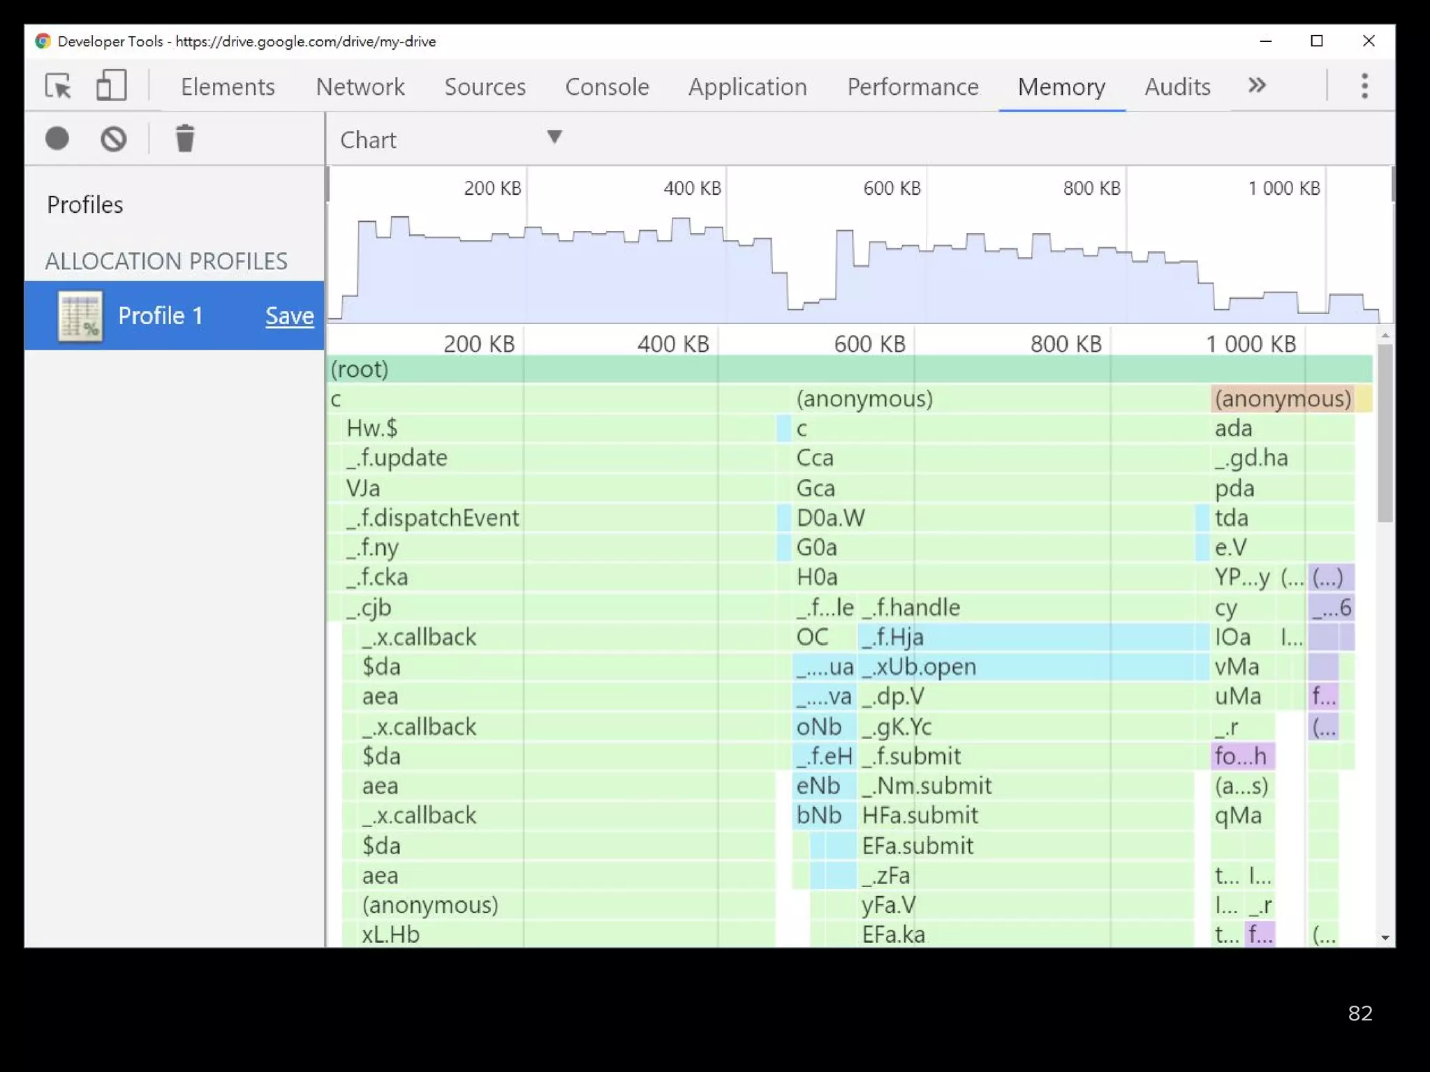Click the allocation overview graph area
Image resolution: width=1430 pixels, height=1072 pixels.
(x=859, y=244)
